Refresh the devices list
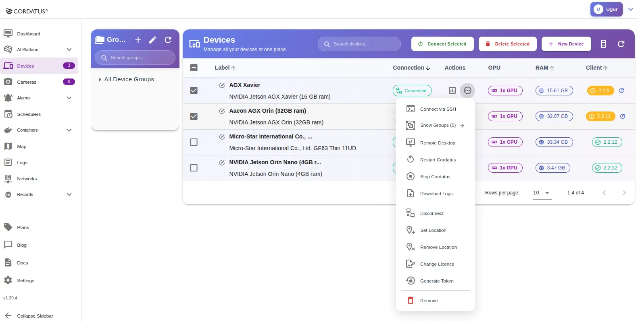Viewport: 638px width, 322px height. click(x=621, y=44)
